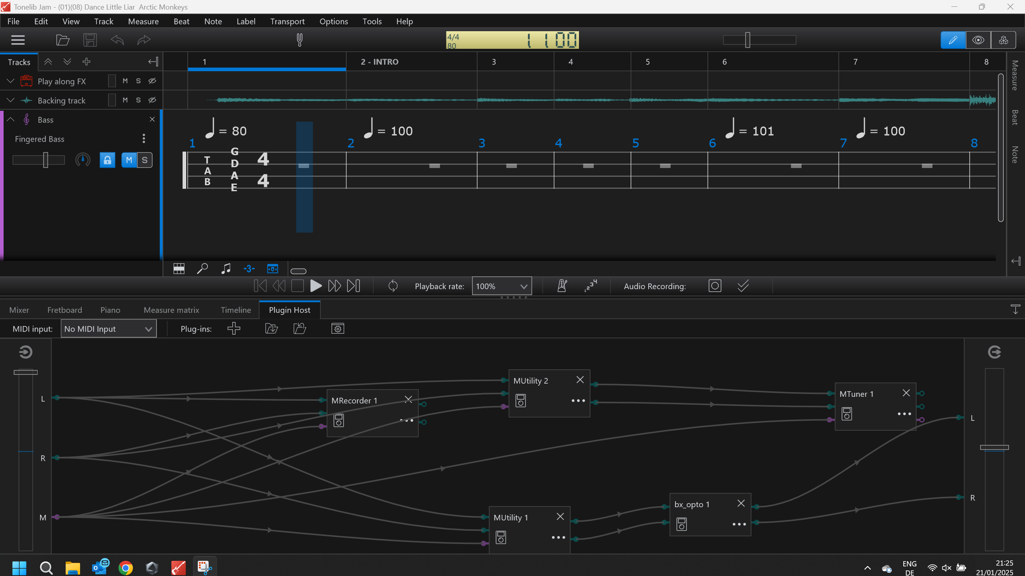Open plug-in host settings gear icon
The height and width of the screenshot is (576, 1025).
tap(338, 329)
